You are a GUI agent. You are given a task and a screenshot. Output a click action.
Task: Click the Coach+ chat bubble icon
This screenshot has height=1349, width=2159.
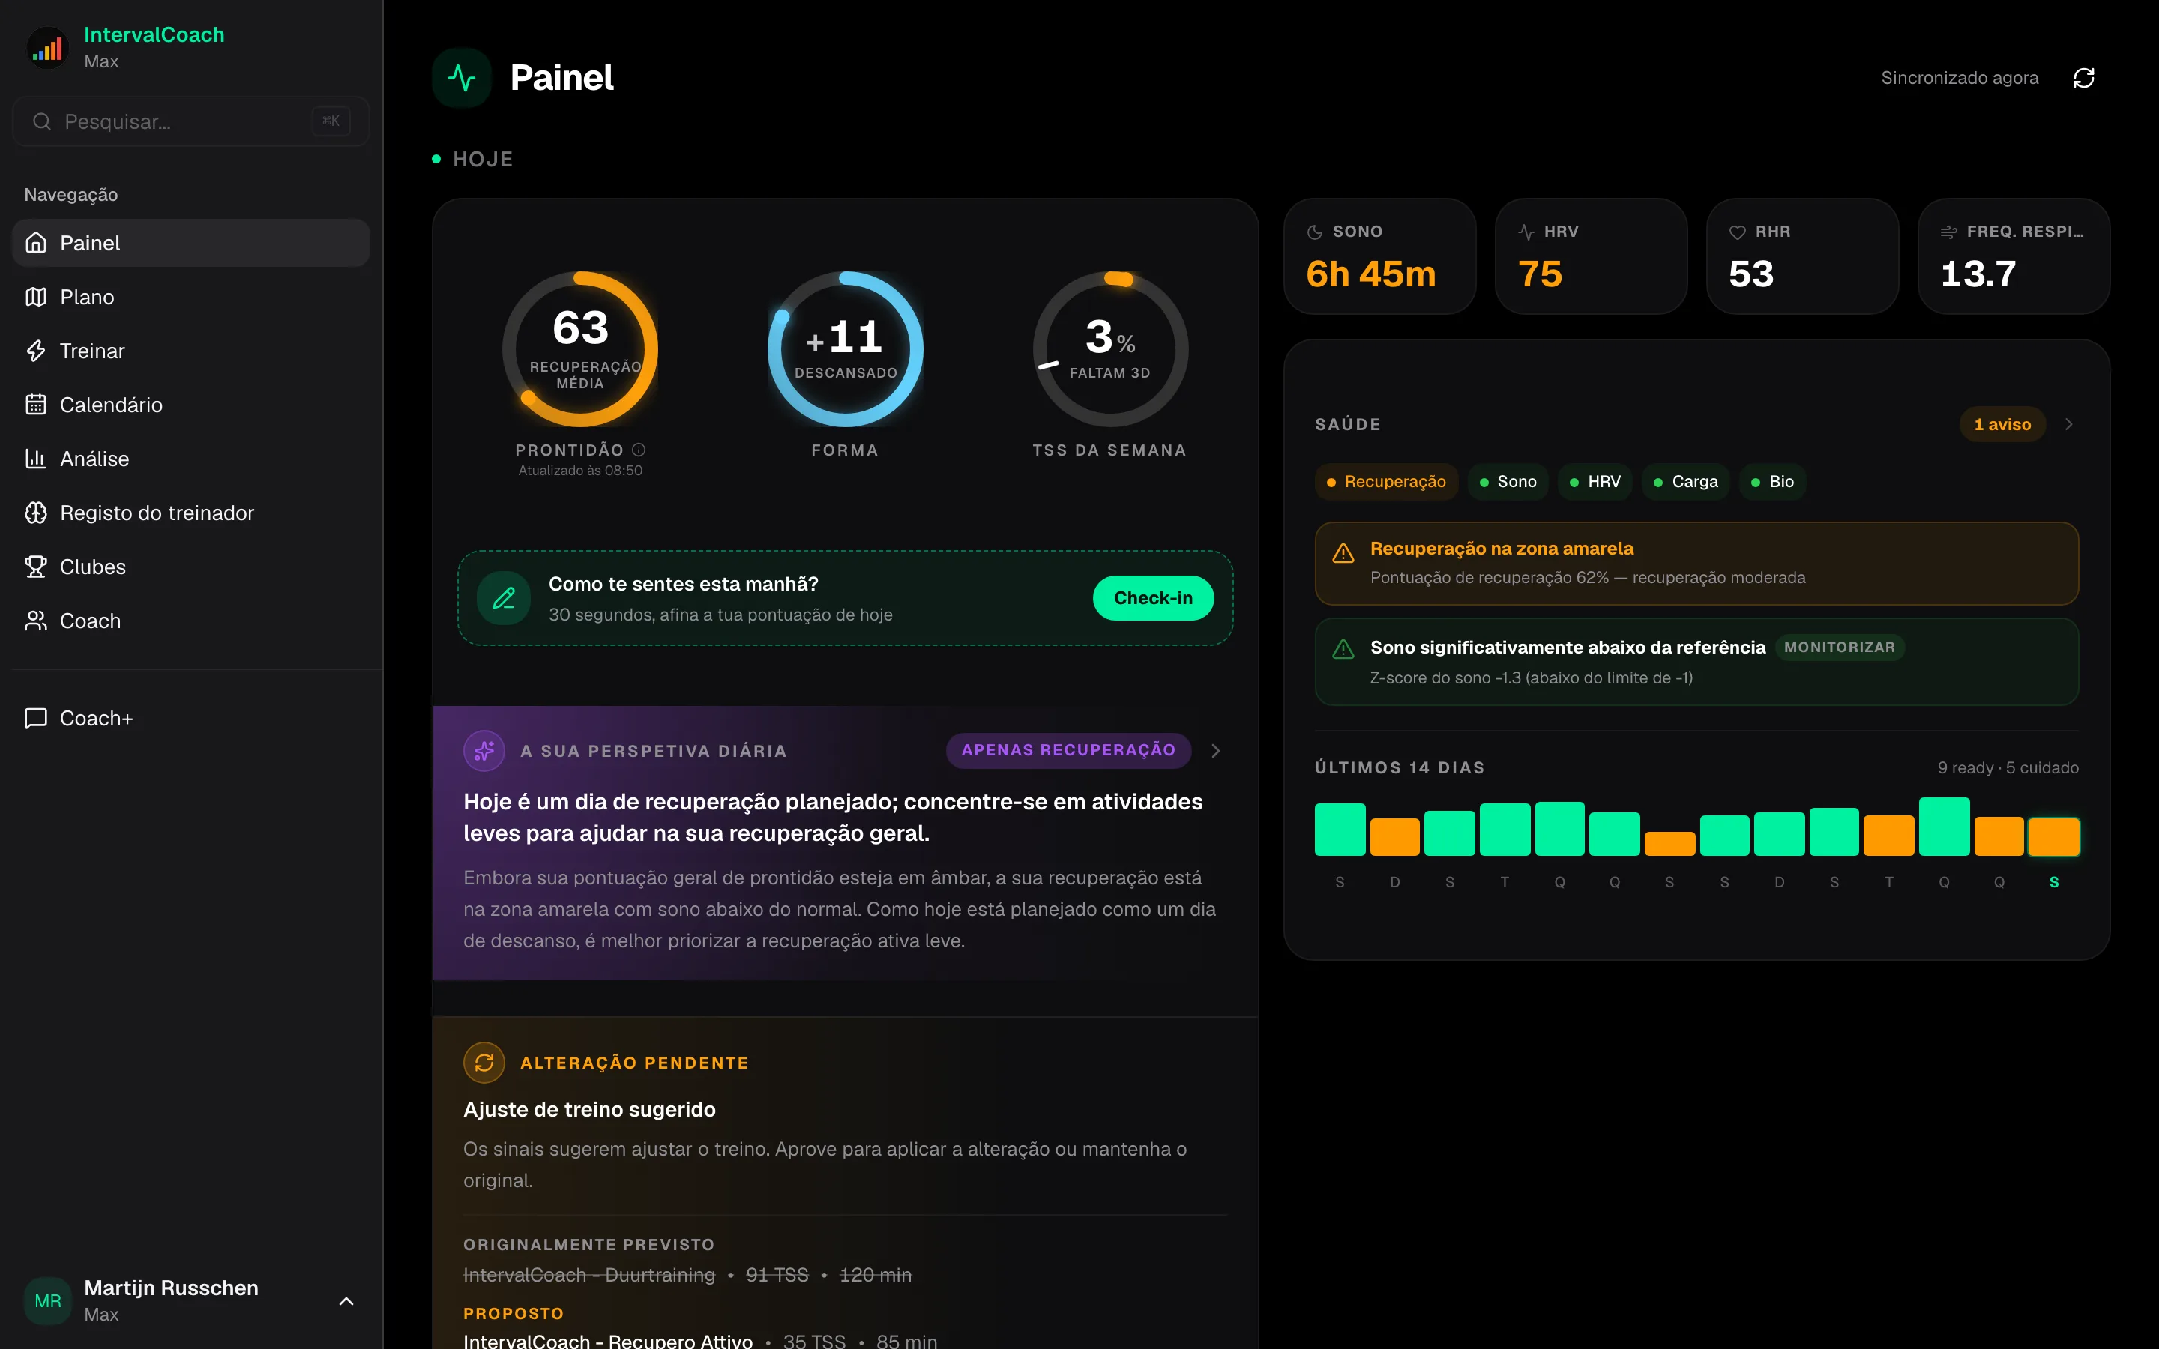pyautogui.click(x=36, y=718)
